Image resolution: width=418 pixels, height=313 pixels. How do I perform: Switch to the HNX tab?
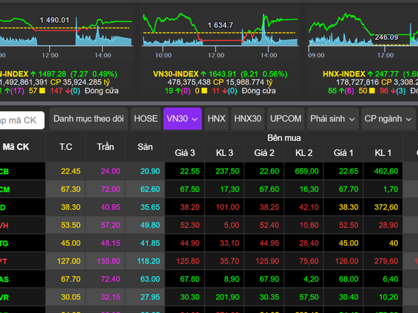(x=216, y=119)
